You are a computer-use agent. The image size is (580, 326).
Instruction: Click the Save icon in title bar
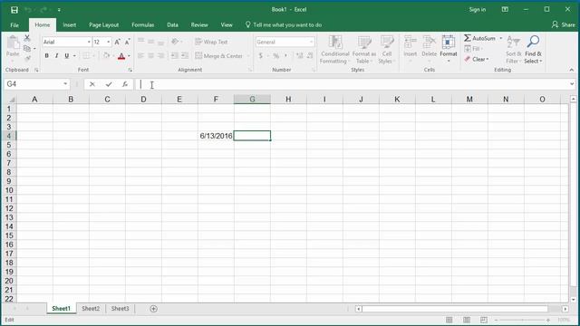click(14, 10)
